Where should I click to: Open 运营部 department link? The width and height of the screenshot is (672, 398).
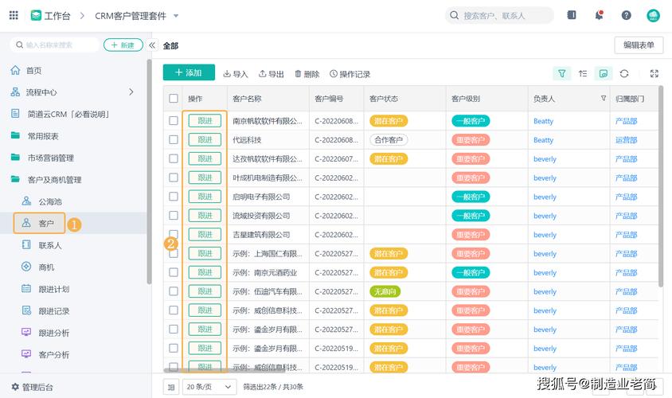click(x=626, y=139)
